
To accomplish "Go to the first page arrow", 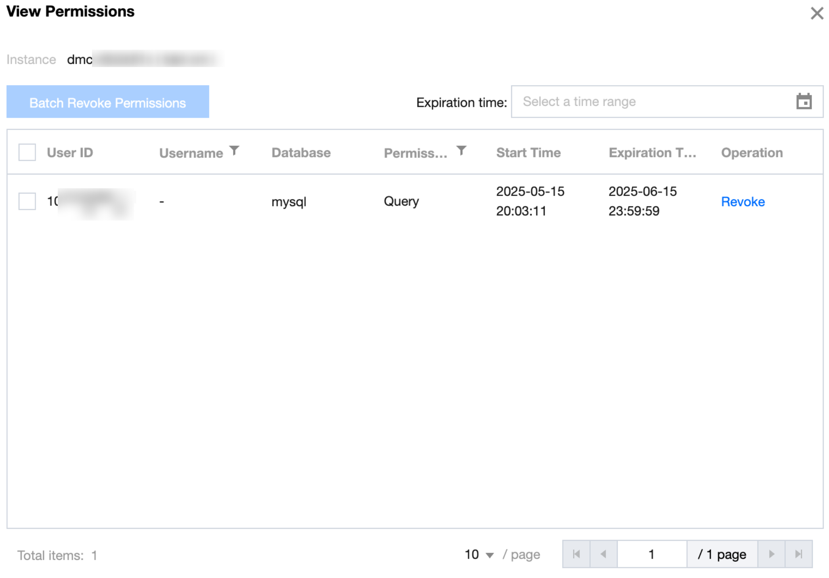I will tap(576, 554).
